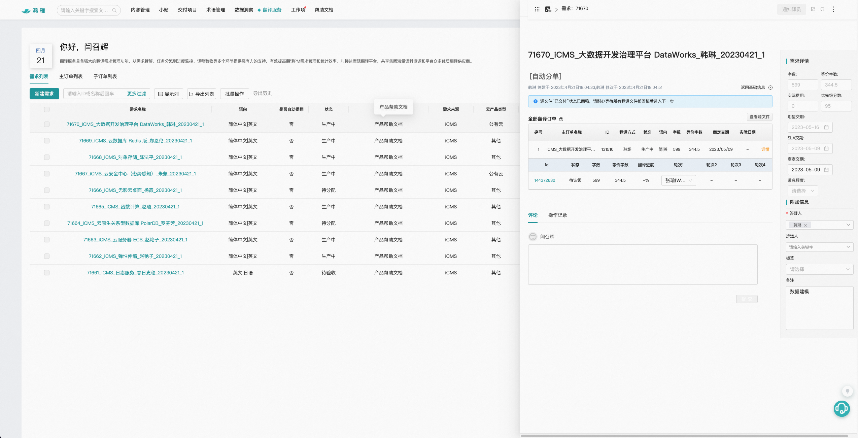Open requirement 71669_iCMS_云数据库 Redis 版
858x438 pixels.
point(135,141)
